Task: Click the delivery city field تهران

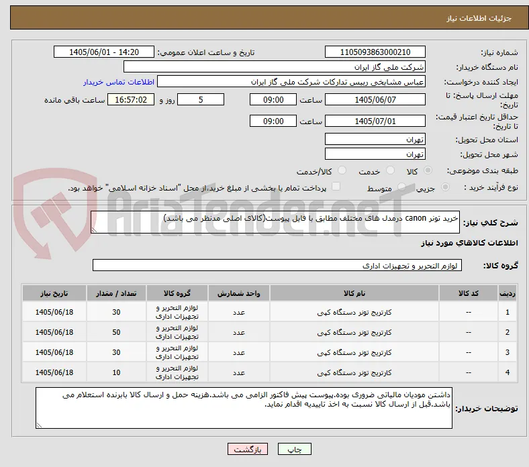Action: point(375,154)
